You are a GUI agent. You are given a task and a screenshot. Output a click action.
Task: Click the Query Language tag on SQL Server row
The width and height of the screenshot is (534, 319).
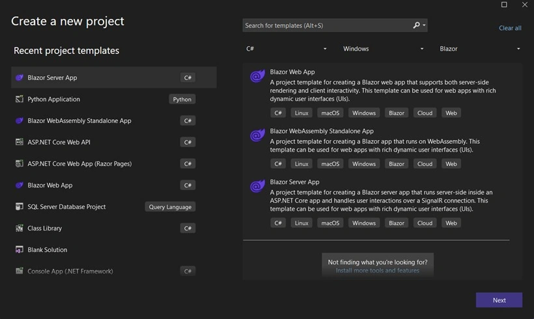(170, 206)
